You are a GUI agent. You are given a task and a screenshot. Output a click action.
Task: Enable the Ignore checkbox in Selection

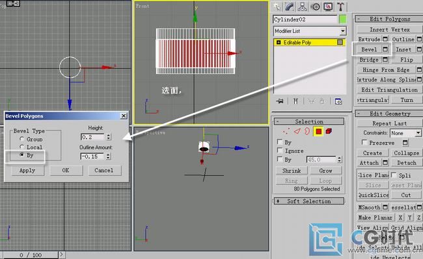tap(280, 151)
